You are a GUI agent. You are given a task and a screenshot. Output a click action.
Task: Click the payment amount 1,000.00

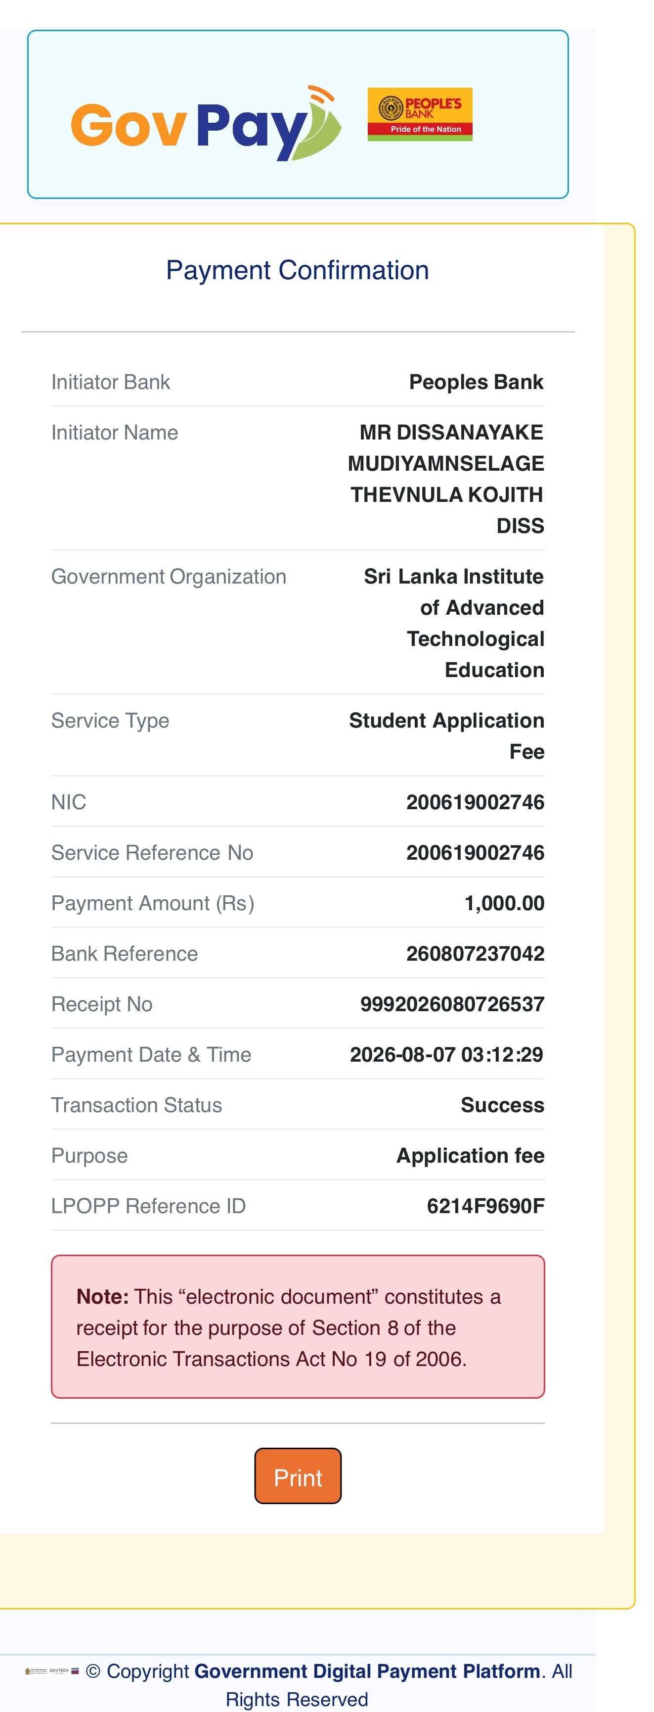(505, 903)
